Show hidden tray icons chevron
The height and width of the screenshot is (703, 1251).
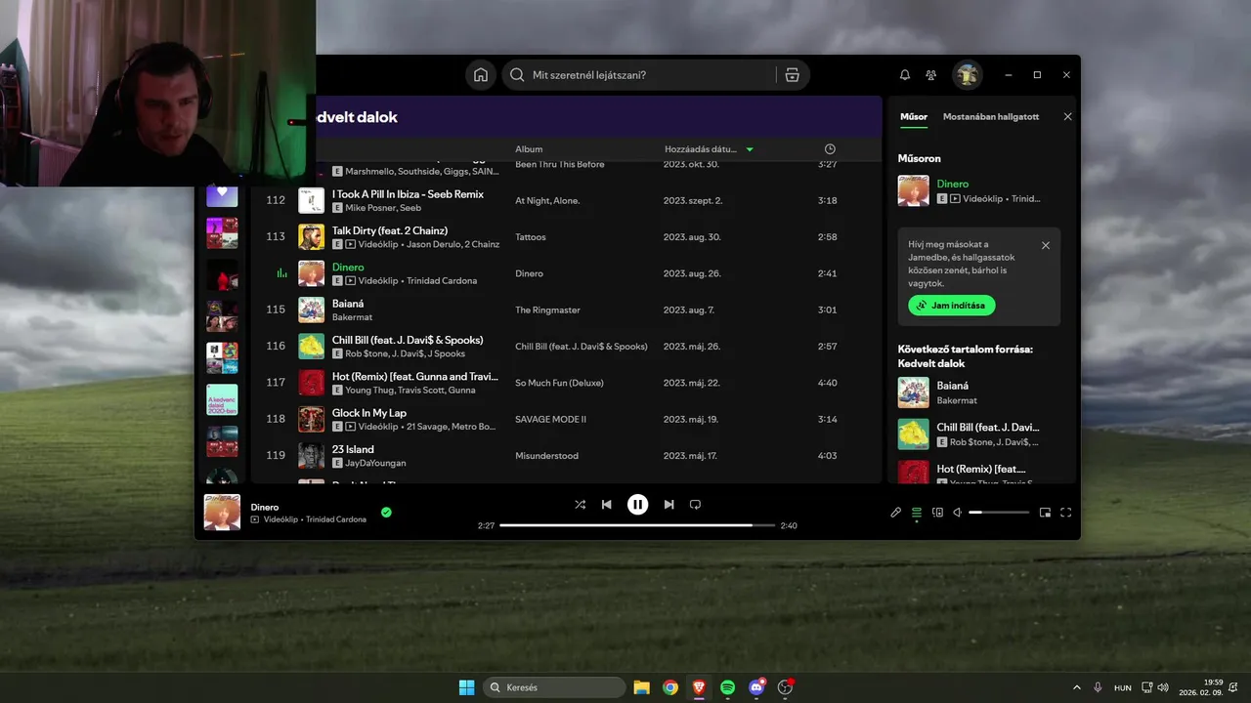coord(1077,687)
